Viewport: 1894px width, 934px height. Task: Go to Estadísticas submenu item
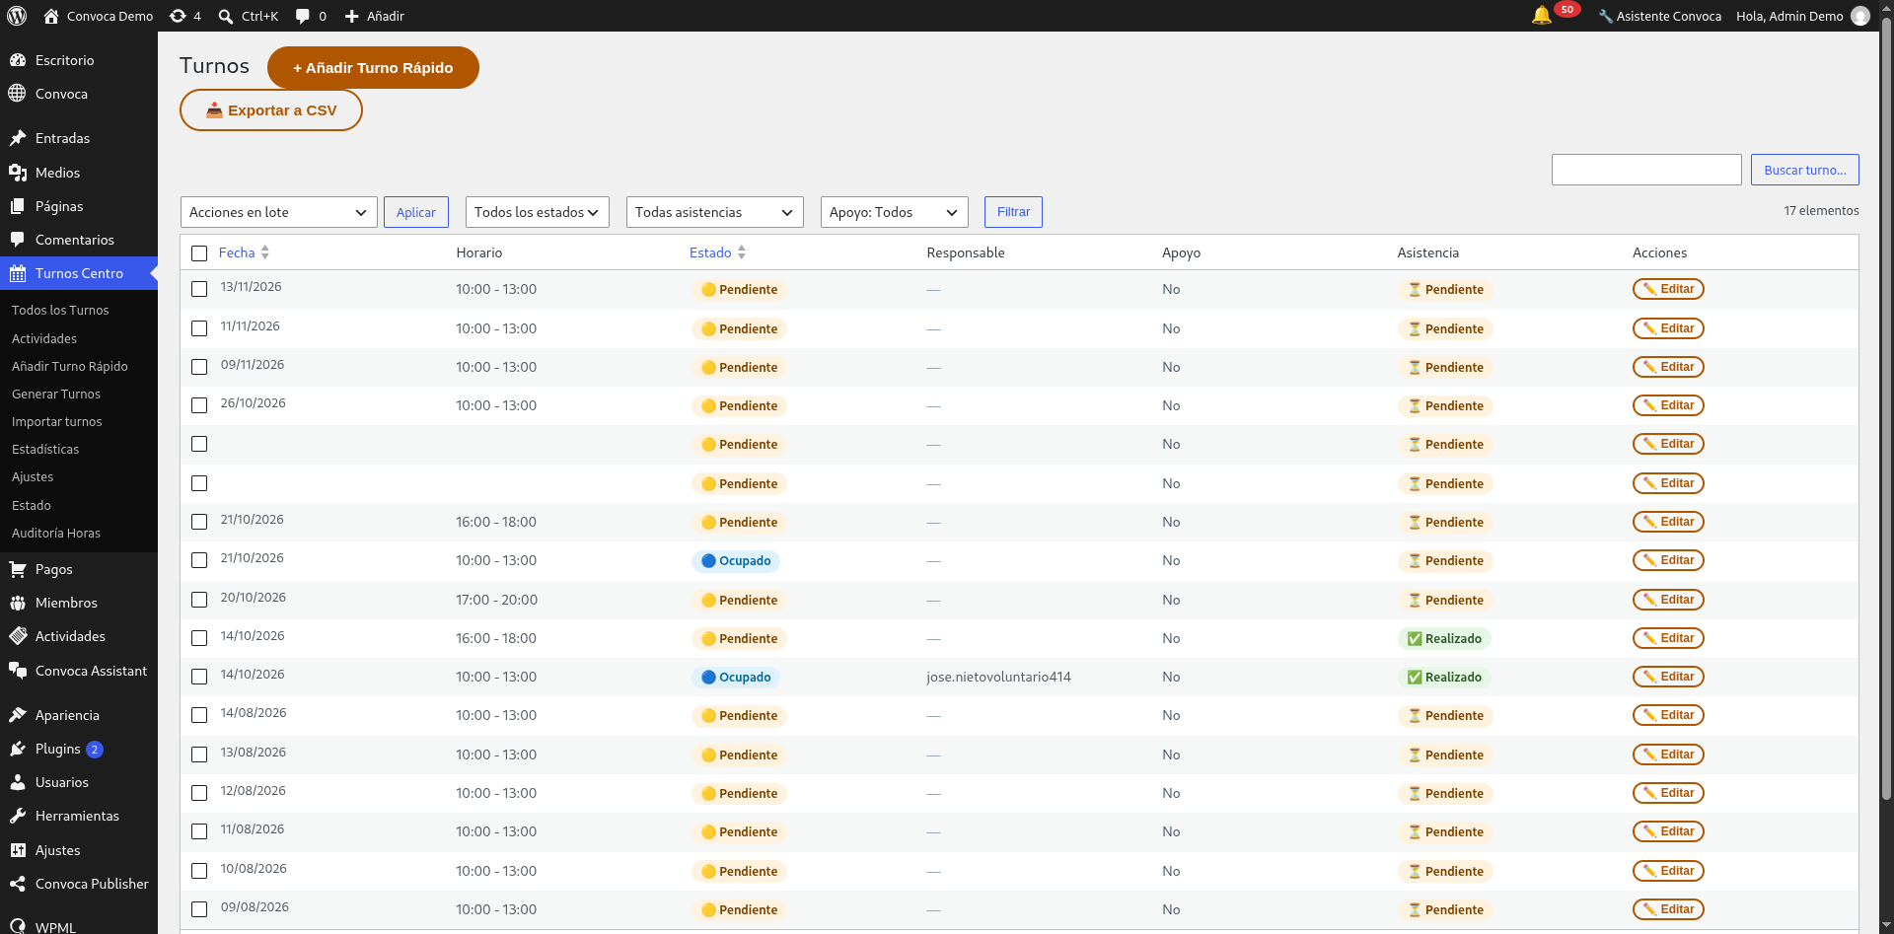pos(45,449)
